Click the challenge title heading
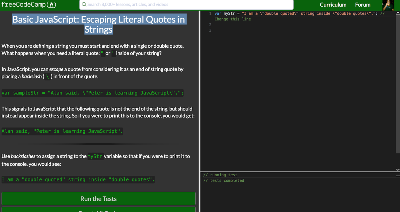 [99, 24]
